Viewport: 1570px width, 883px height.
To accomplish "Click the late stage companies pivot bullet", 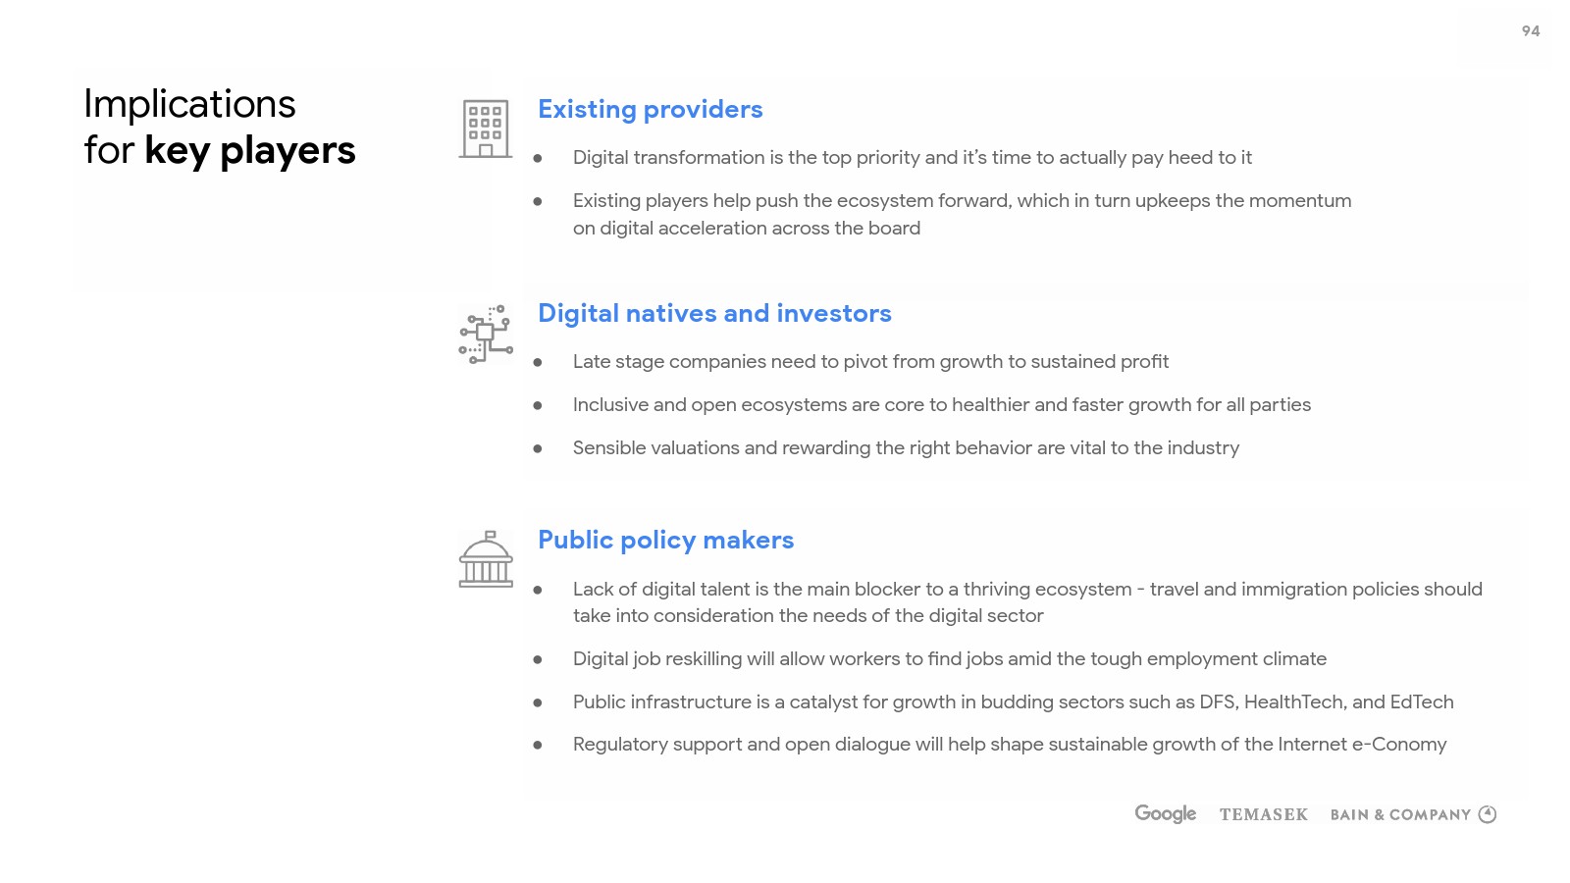I will pyautogui.click(x=870, y=361).
